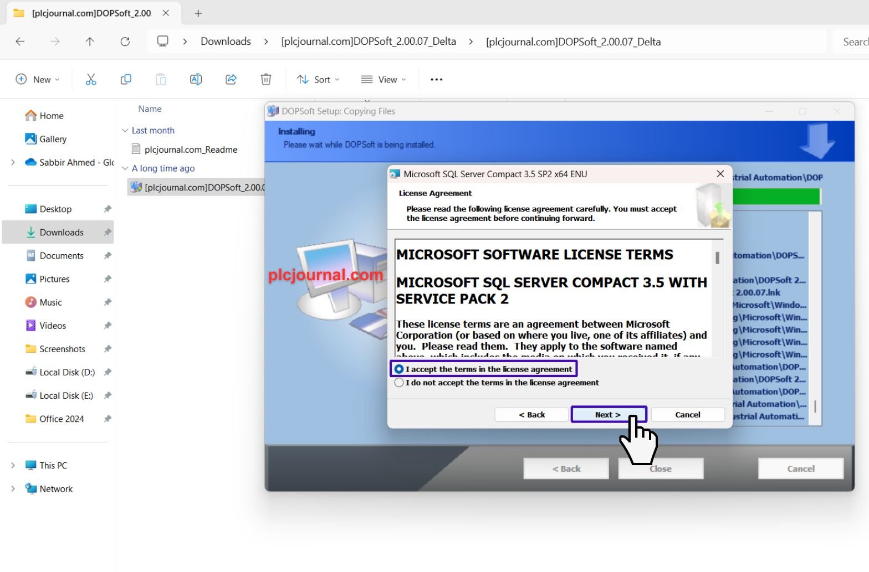
Task: Expand Sabbir Ahmed OneDrive tree node
Action: tap(13, 162)
